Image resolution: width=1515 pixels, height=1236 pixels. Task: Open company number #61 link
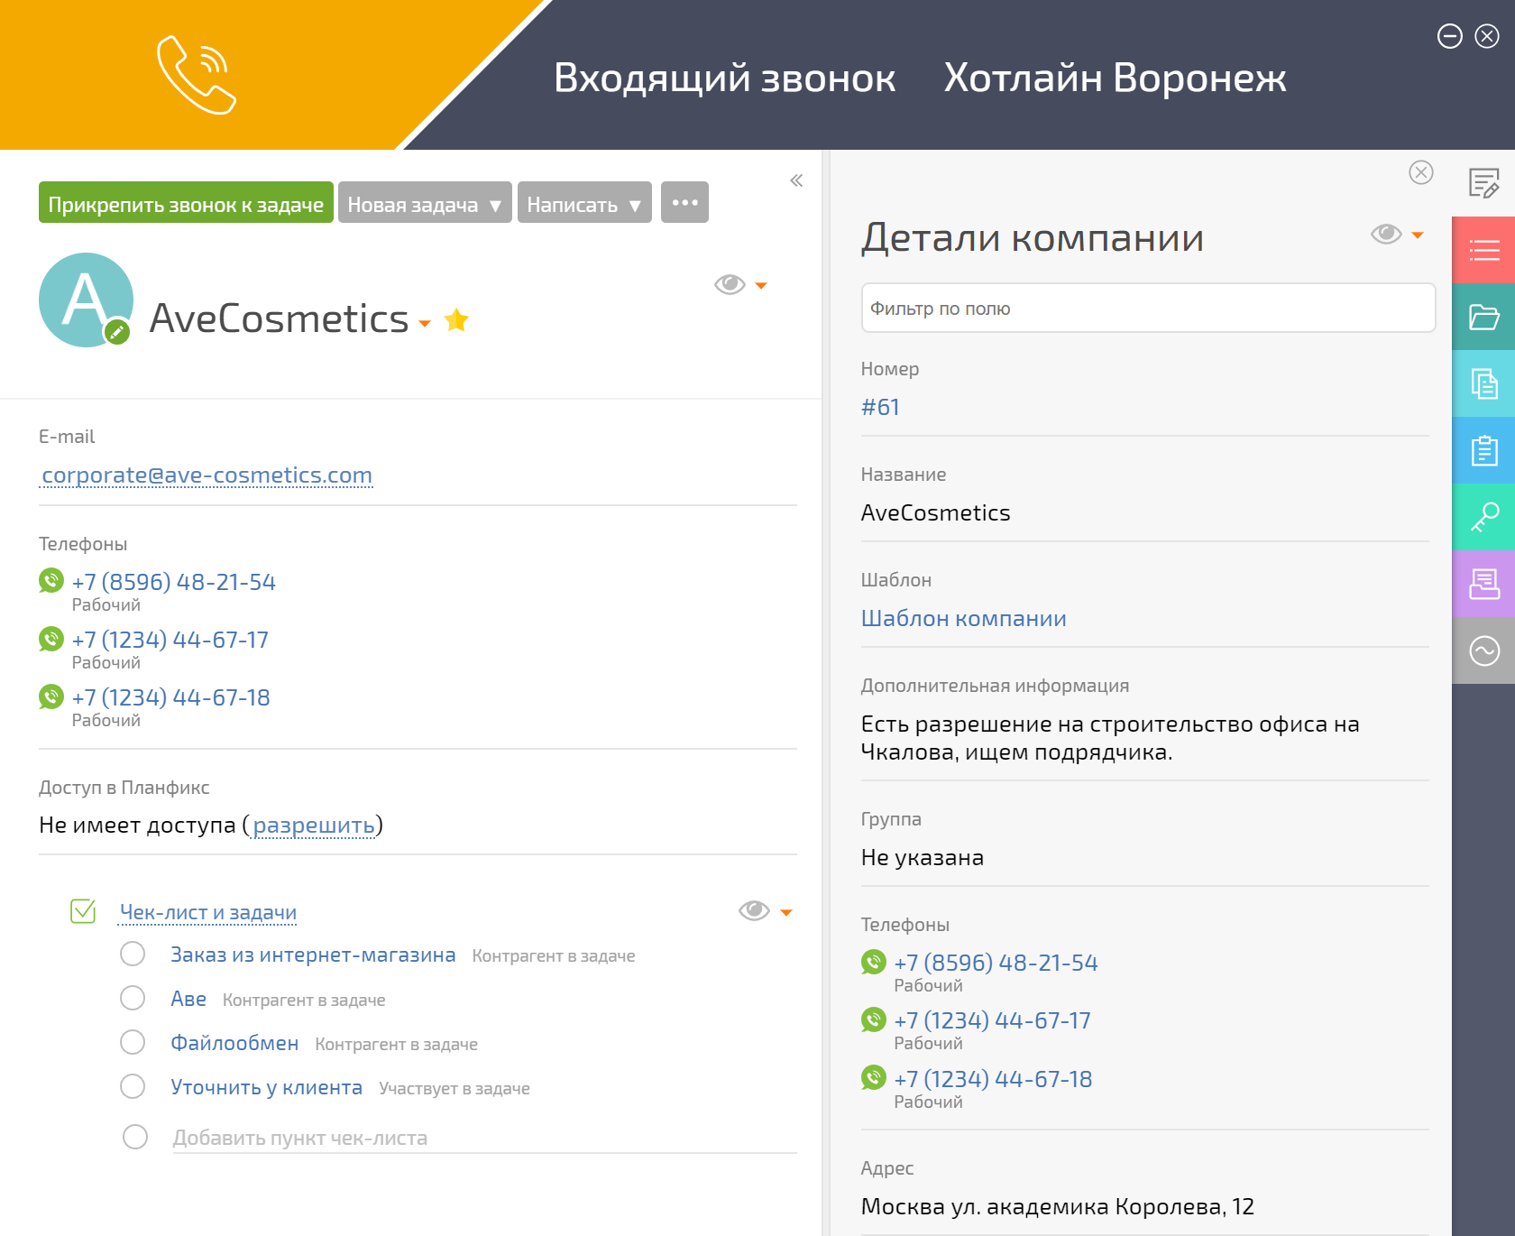click(x=880, y=407)
